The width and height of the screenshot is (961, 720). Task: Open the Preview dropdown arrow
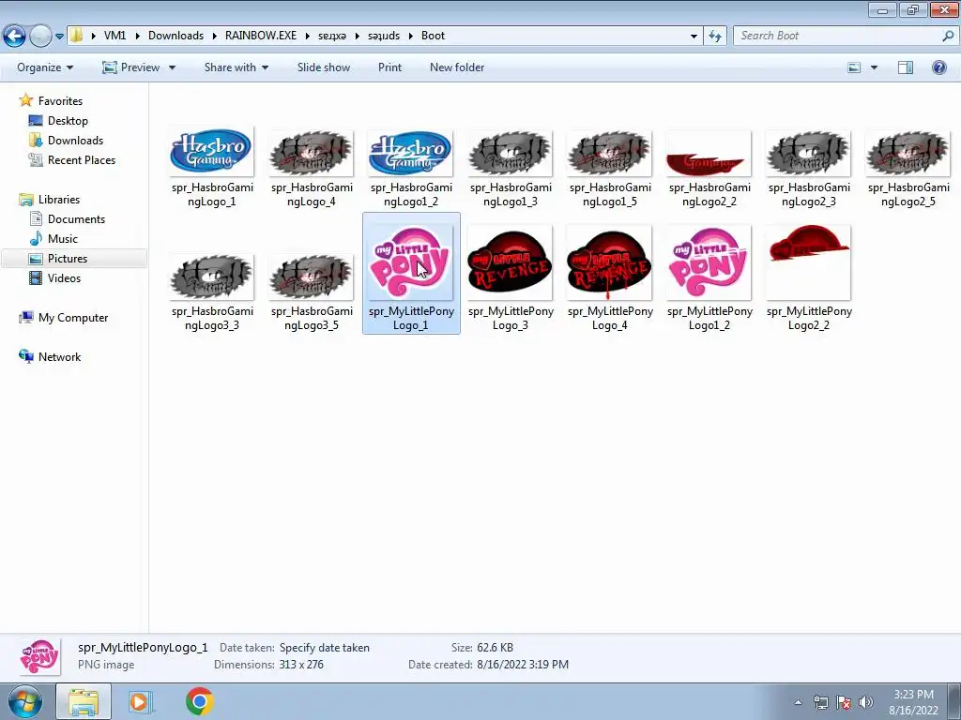(x=173, y=67)
